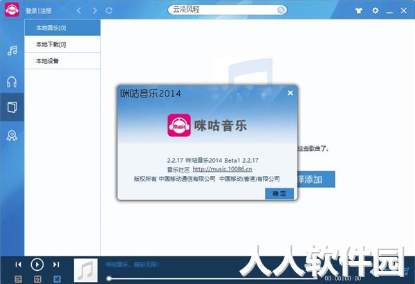The width and height of the screenshot is (415, 284).
Task: Play the current track
Action: pos(37,265)
